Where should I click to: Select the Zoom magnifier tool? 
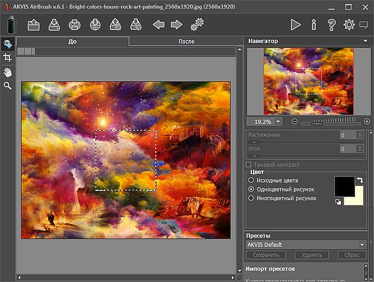7,85
